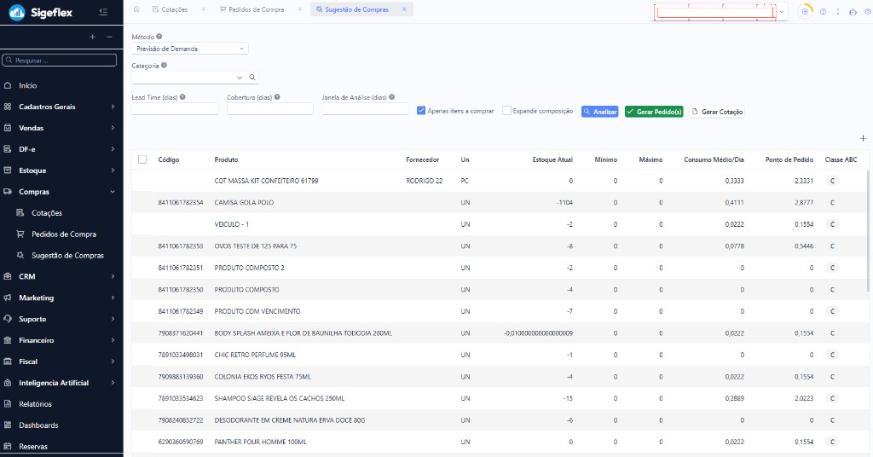Image resolution: width=873 pixels, height=457 pixels.
Task: Close the Sugestão de Compras tab
Action: (404, 9)
